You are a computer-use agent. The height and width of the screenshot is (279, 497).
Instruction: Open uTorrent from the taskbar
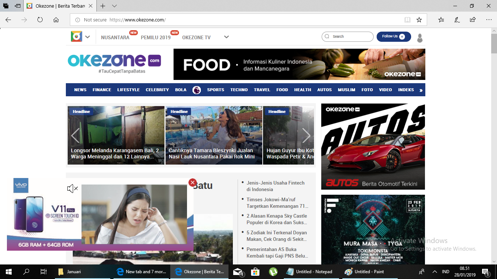(x=273, y=272)
